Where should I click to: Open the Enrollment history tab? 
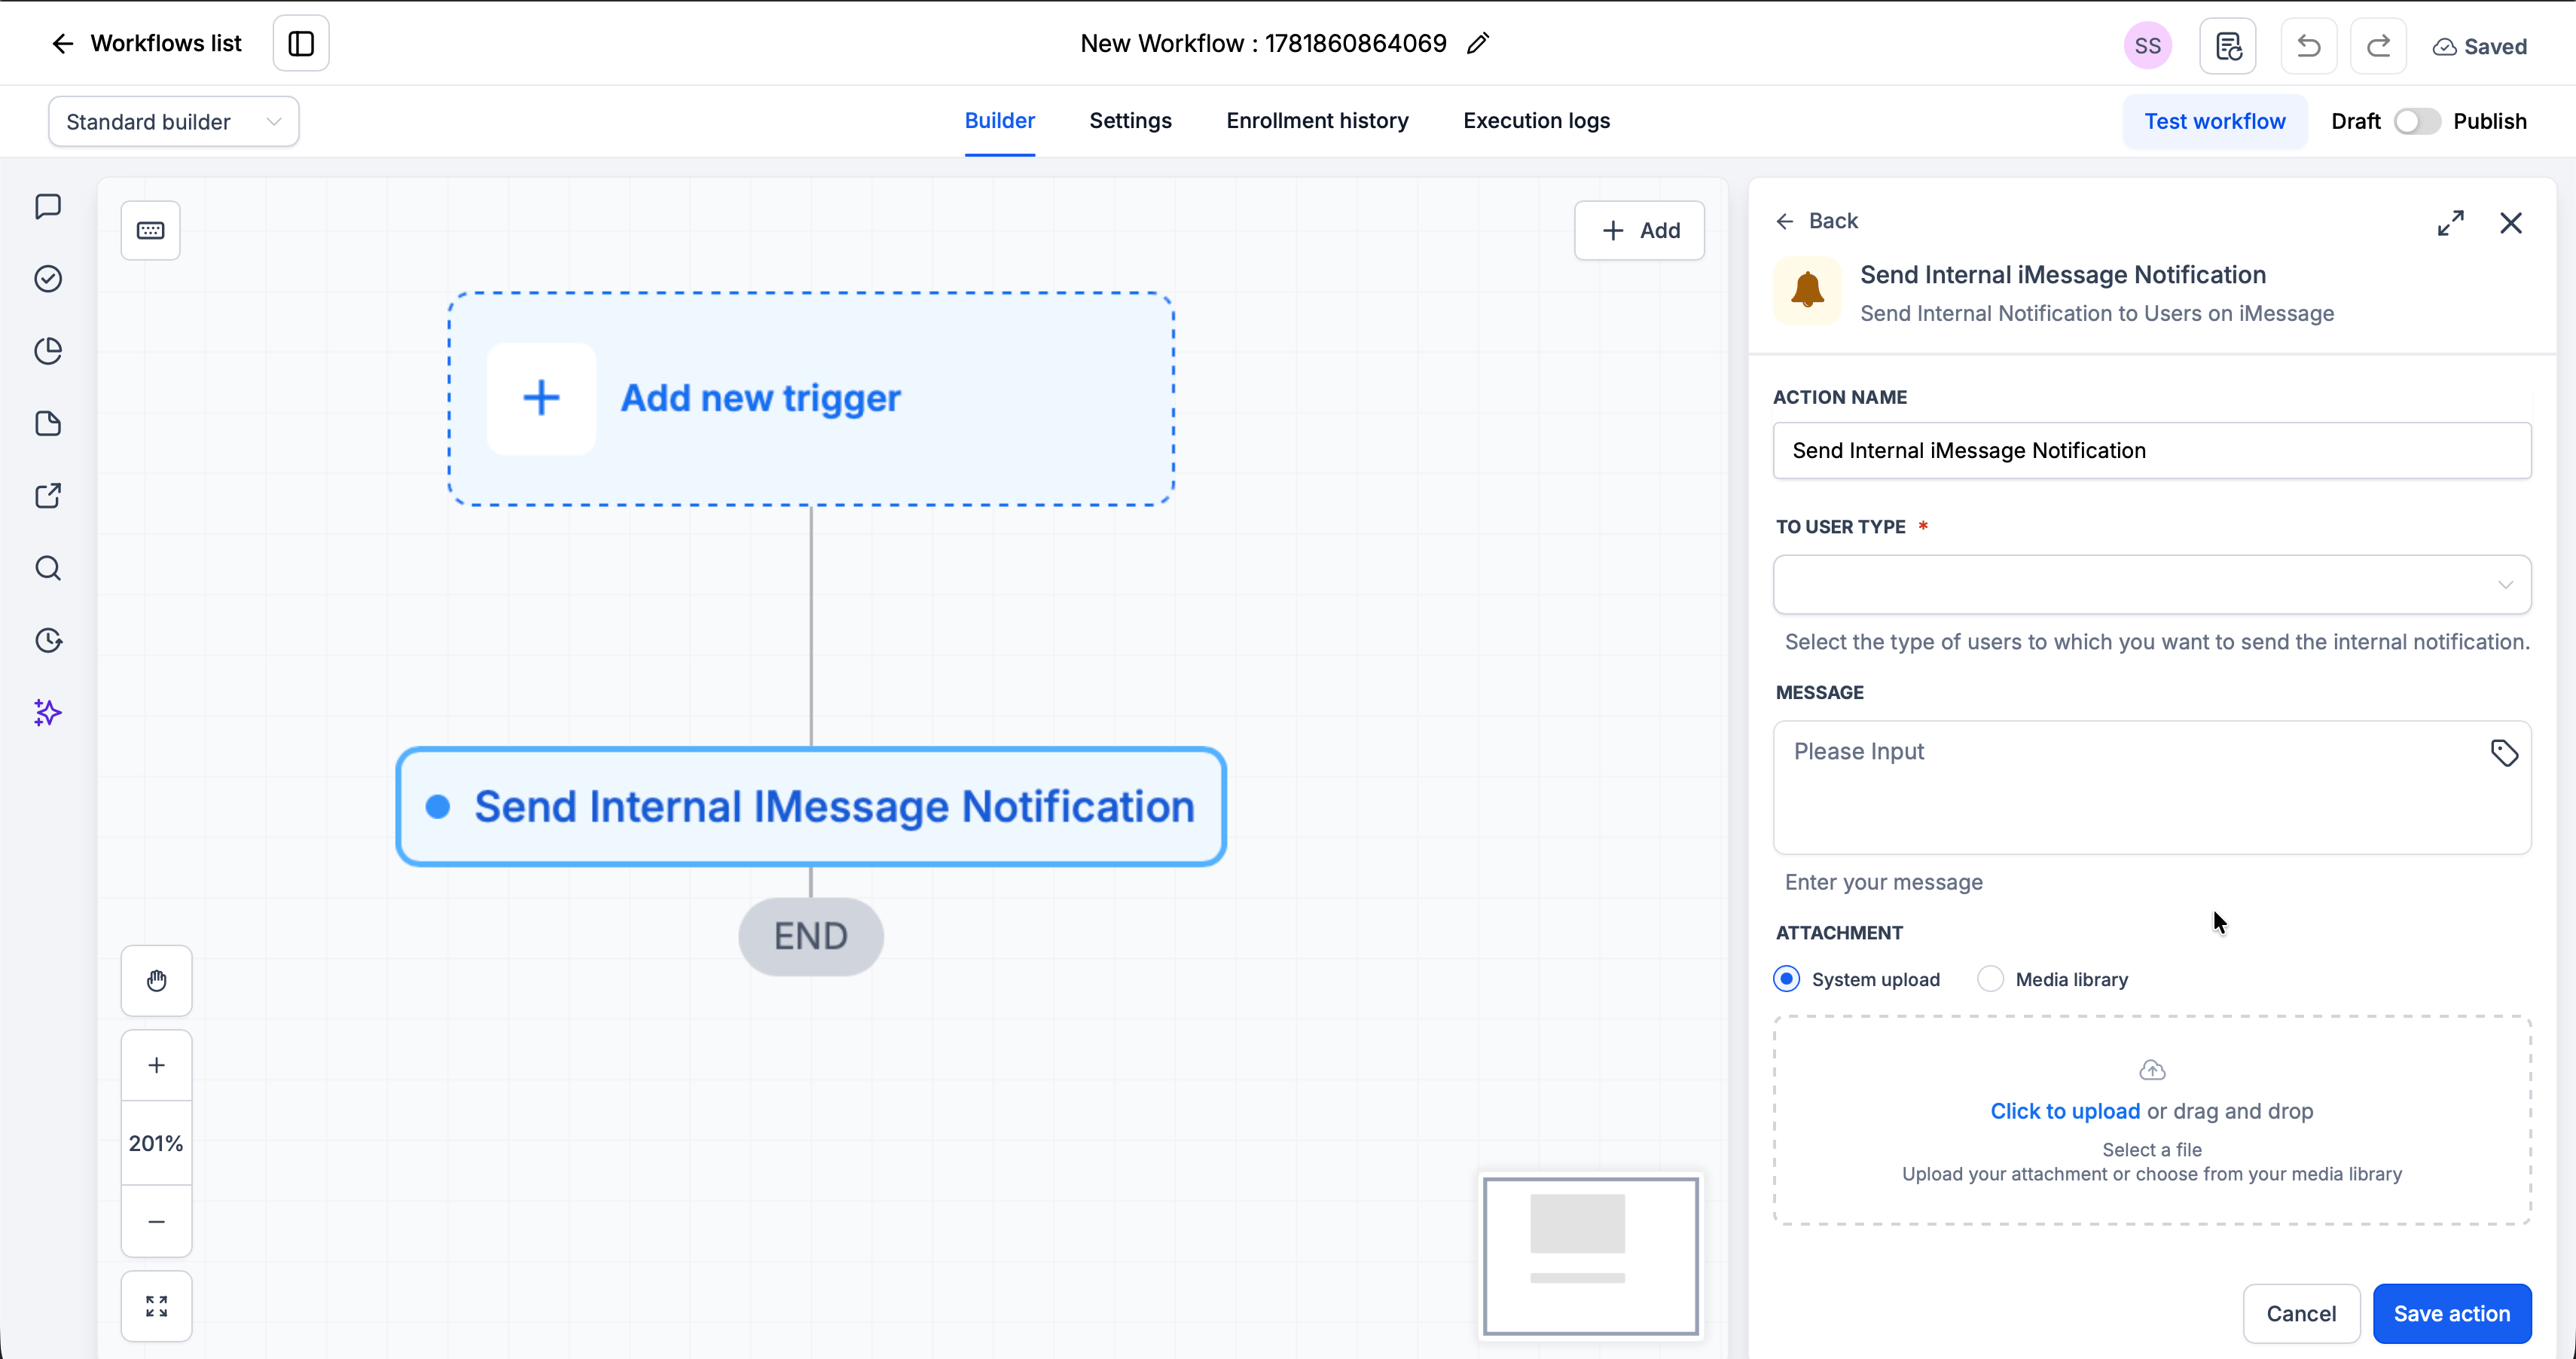pyautogui.click(x=1317, y=120)
